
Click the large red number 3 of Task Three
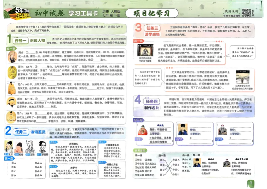138,28
